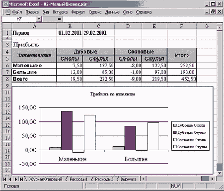Click the vertical scrollbar down arrow
Viewport: 224px width, 191px height.
(x=220, y=173)
